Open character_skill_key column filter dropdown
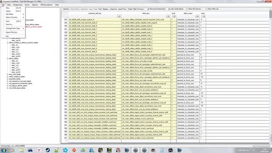This screenshot has height=153, width=272. [119, 16]
